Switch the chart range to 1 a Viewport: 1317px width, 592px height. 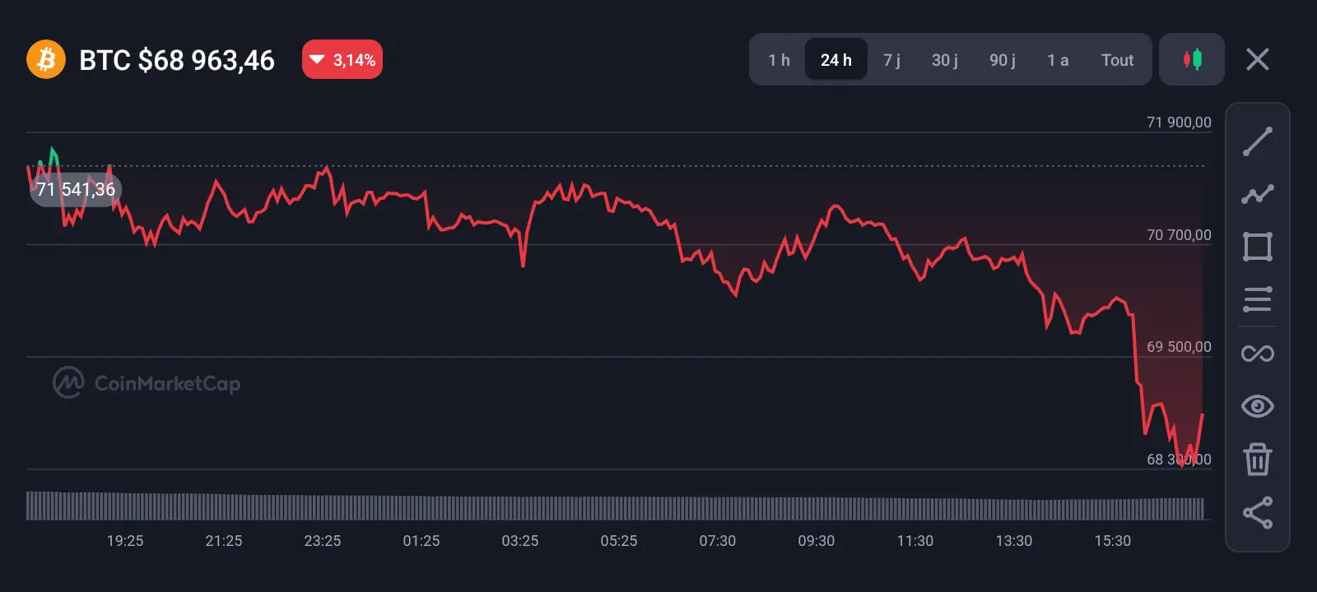1058,60
